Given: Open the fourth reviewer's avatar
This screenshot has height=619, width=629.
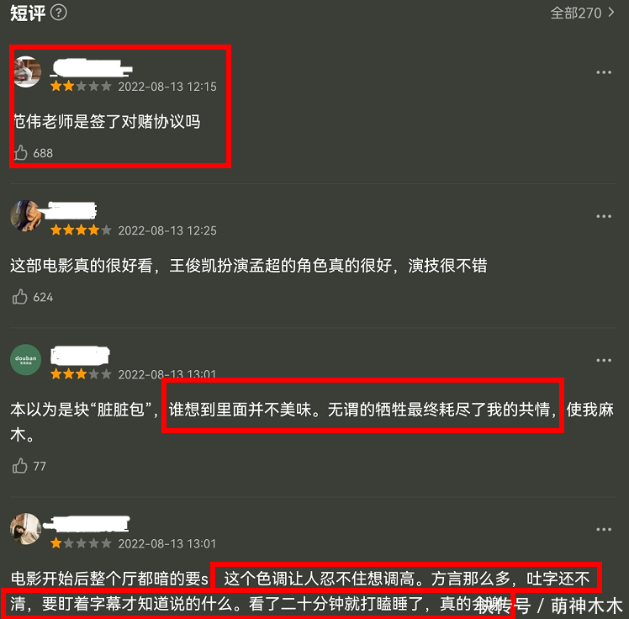Looking at the screenshot, I should point(26,529).
